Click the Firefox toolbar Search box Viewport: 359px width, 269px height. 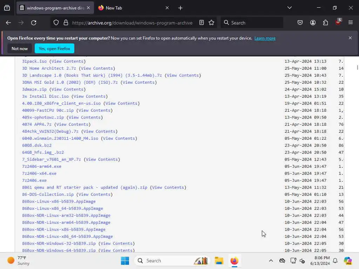(252, 23)
